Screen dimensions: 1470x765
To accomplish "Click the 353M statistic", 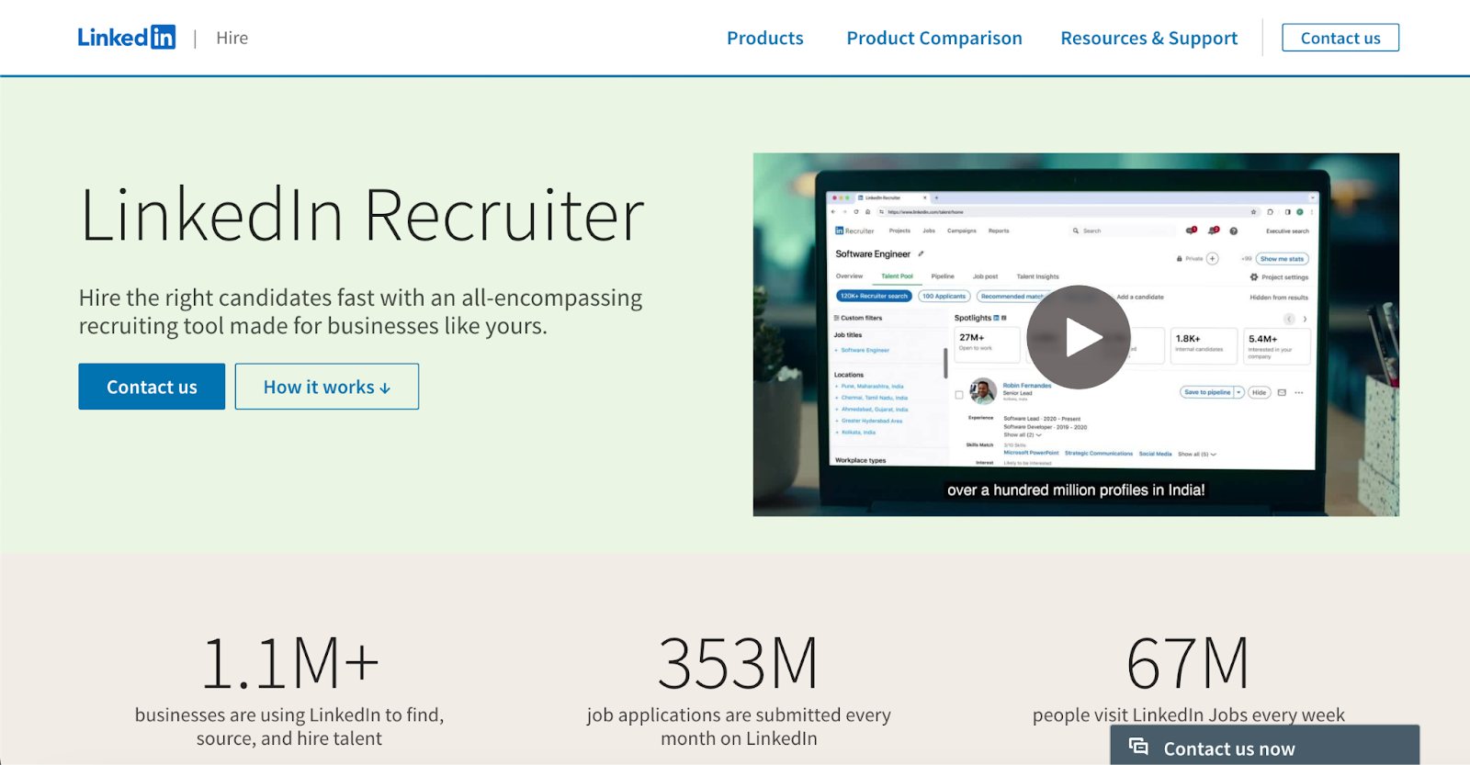I will coord(738,663).
